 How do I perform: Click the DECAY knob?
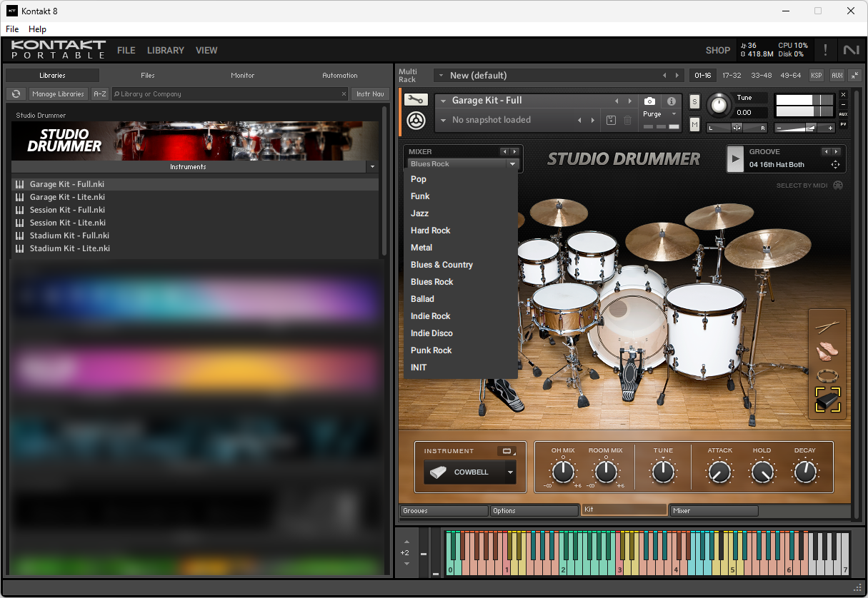(805, 472)
